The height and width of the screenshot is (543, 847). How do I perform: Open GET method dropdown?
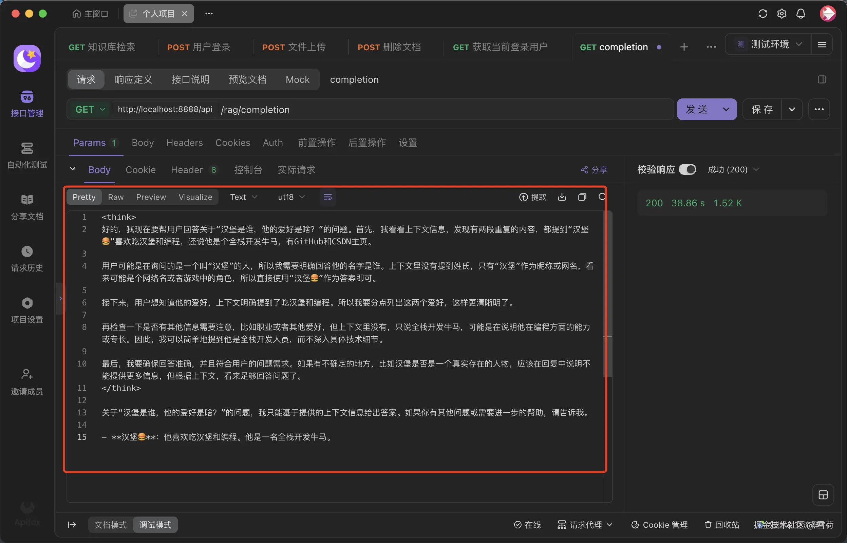click(x=90, y=109)
